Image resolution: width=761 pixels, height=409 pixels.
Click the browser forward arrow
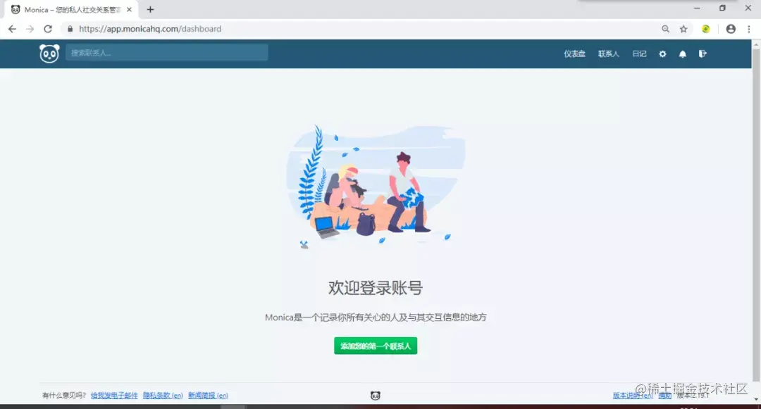click(30, 29)
